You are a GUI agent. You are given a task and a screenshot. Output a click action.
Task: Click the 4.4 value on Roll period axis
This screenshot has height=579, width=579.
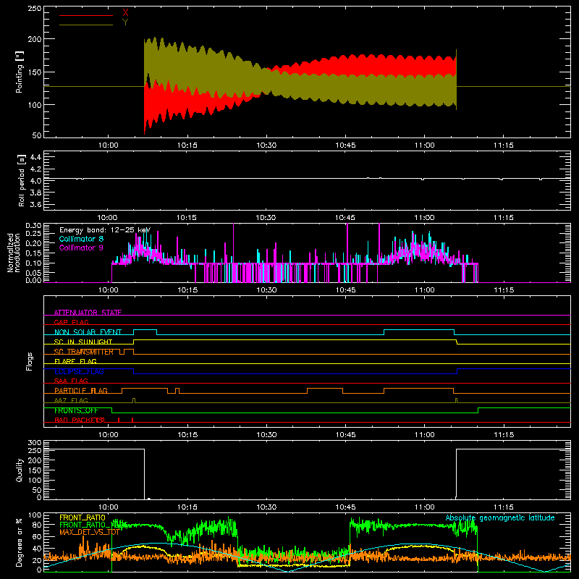pyautogui.click(x=35, y=157)
